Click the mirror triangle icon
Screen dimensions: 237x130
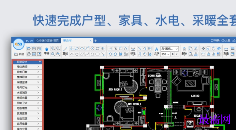pyautogui.click(x=213, y=54)
